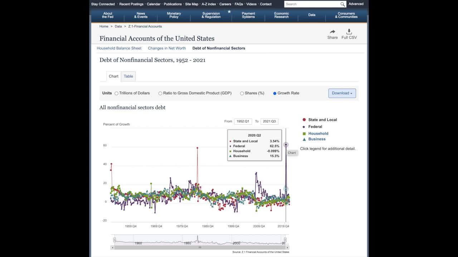The width and height of the screenshot is (458, 257).
Task: Click the range scrollbar right arrow
Action: tap(287, 247)
